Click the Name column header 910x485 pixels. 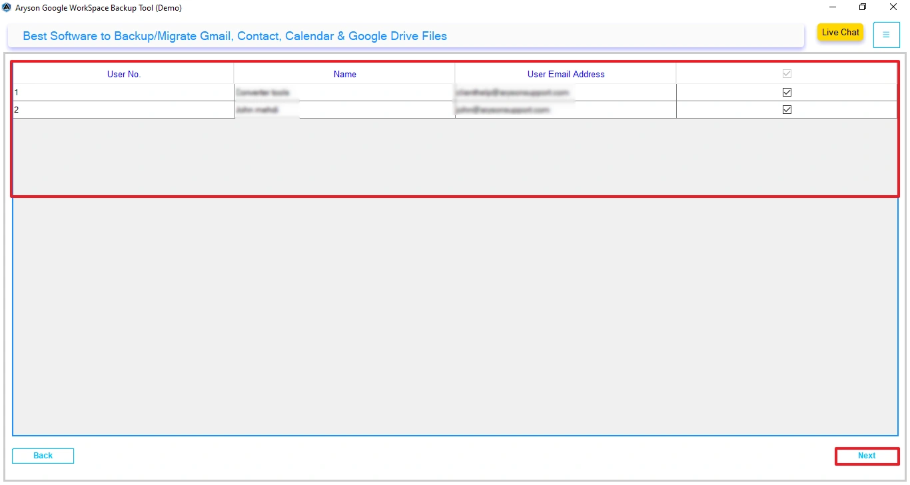click(344, 73)
